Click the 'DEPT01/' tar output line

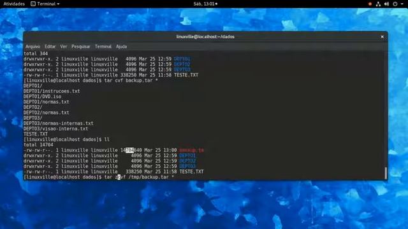33,86
